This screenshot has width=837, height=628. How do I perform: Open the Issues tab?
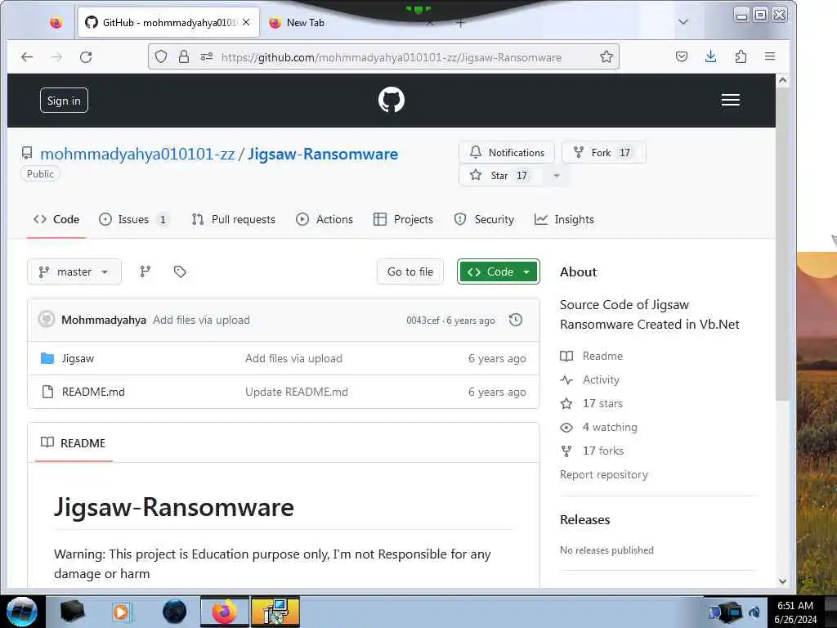(134, 219)
